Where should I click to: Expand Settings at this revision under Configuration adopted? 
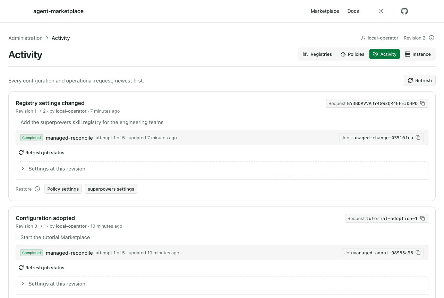[x=222, y=283]
